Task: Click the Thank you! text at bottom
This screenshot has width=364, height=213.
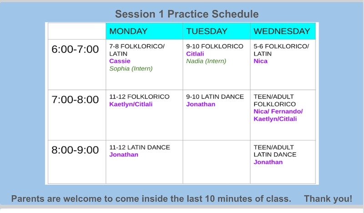Action: (328, 199)
